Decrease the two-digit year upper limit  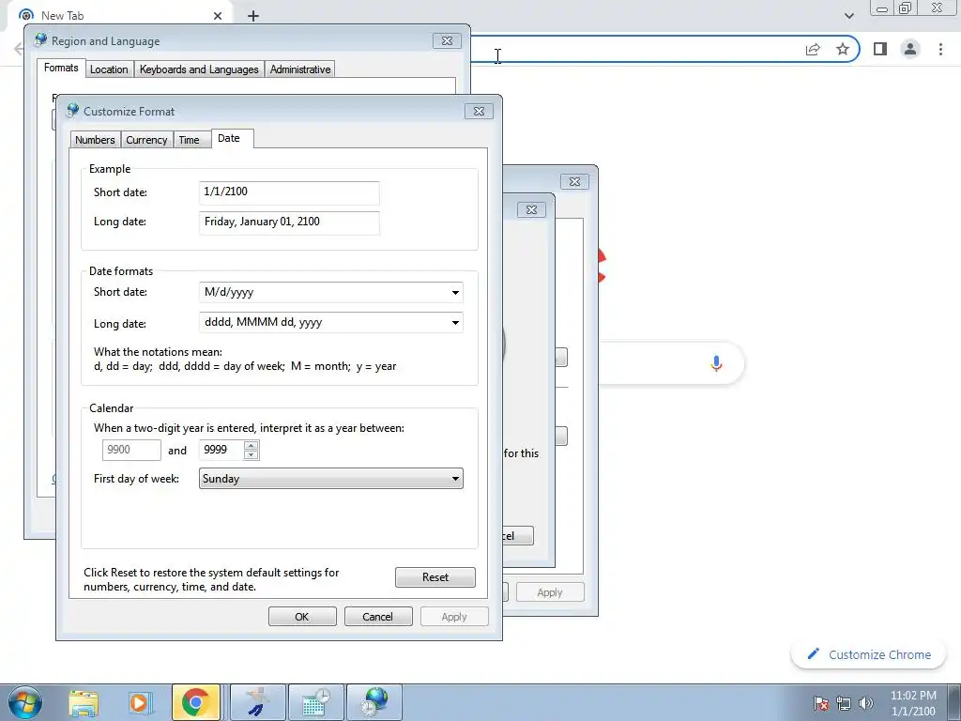pos(251,455)
